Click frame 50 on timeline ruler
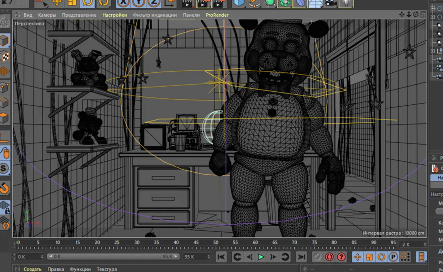Viewport: 443px width, 272px height. [x=216, y=243]
